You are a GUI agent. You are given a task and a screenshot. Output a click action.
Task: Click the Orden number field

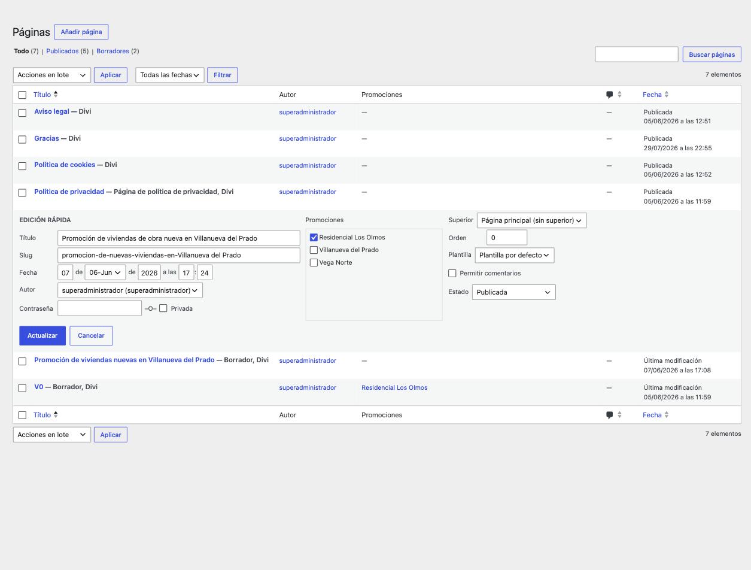(x=507, y=238)
